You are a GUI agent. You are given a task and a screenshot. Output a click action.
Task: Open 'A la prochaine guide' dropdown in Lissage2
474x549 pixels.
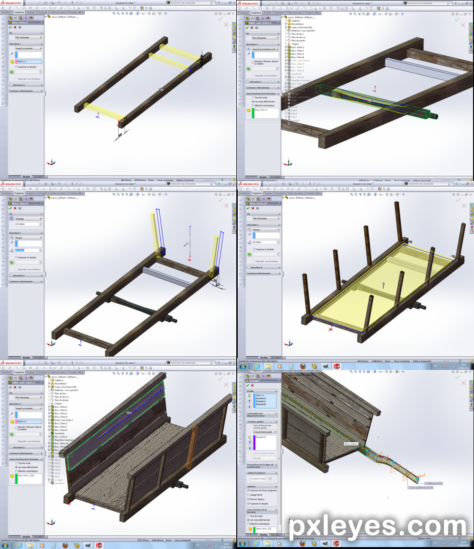point(265,432)
